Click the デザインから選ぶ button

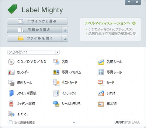pyautogui.click(x=37, y=21)
